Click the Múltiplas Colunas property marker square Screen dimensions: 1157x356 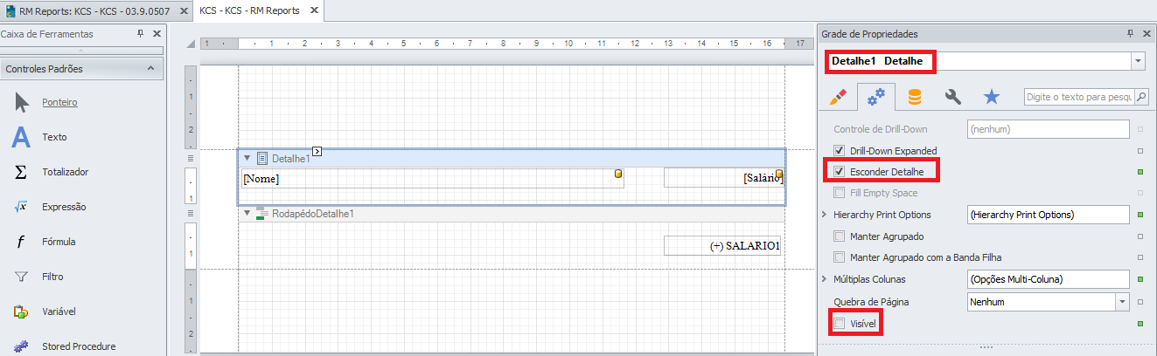(x=1140, y=279)
